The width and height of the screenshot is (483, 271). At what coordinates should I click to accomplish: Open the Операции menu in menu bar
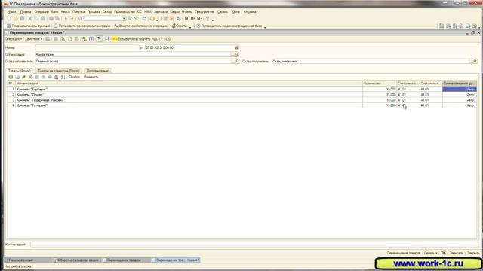coord(42,12)
